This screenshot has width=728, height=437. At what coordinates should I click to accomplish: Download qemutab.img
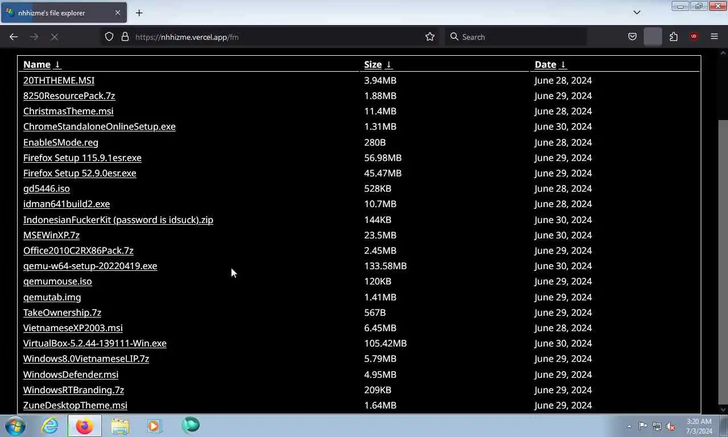[52, 297]
